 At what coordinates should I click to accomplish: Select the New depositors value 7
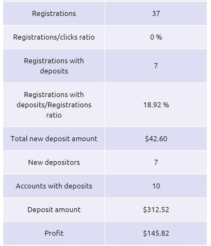click(156, 162)
